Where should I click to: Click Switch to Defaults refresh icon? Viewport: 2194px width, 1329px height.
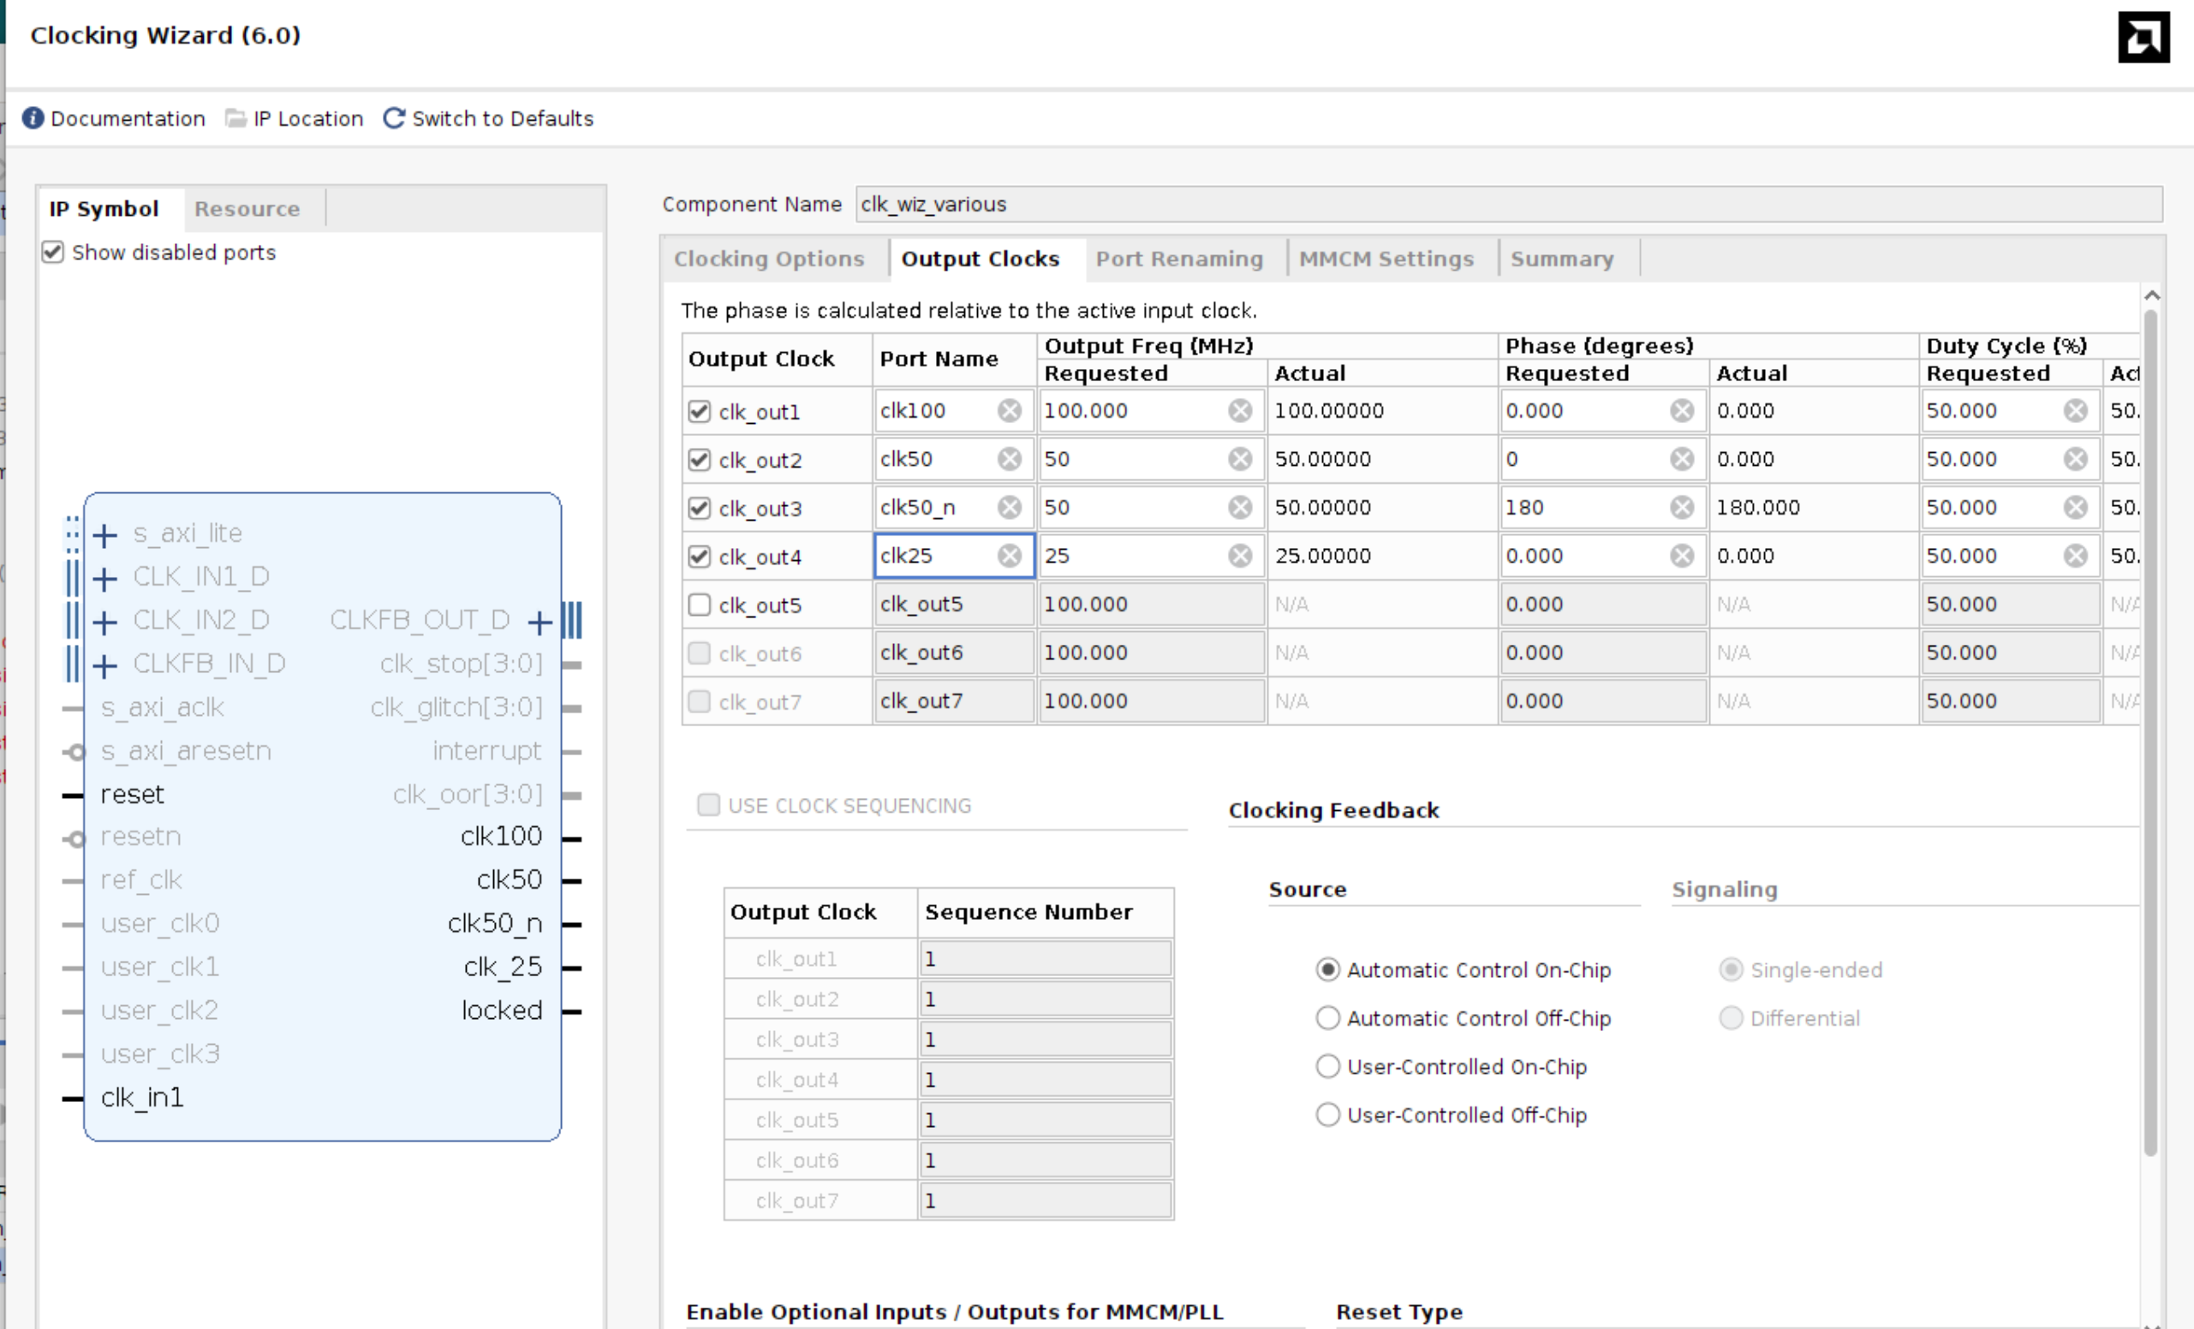(394, 118)
